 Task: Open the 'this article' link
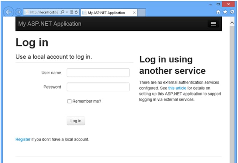point(177,88)
